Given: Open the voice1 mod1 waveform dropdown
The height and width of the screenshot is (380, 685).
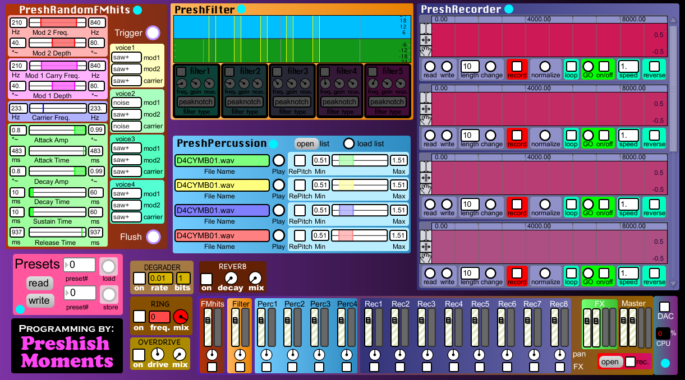Looking at the screenshot, I should click(x=126, y=57).
